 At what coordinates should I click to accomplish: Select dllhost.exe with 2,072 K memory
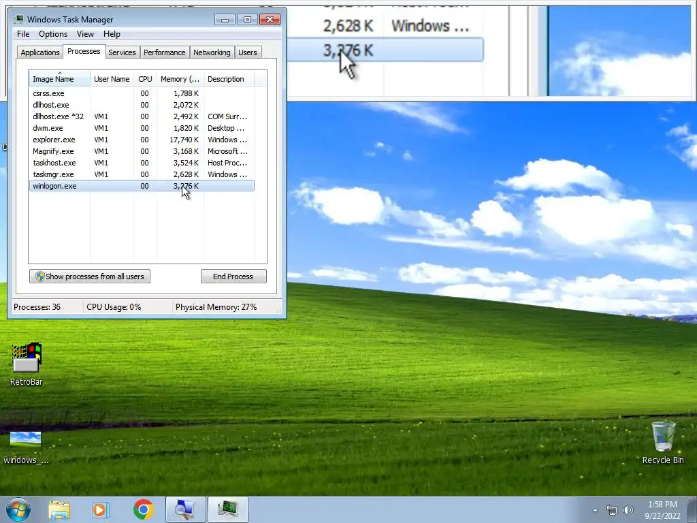pos(142,105)
